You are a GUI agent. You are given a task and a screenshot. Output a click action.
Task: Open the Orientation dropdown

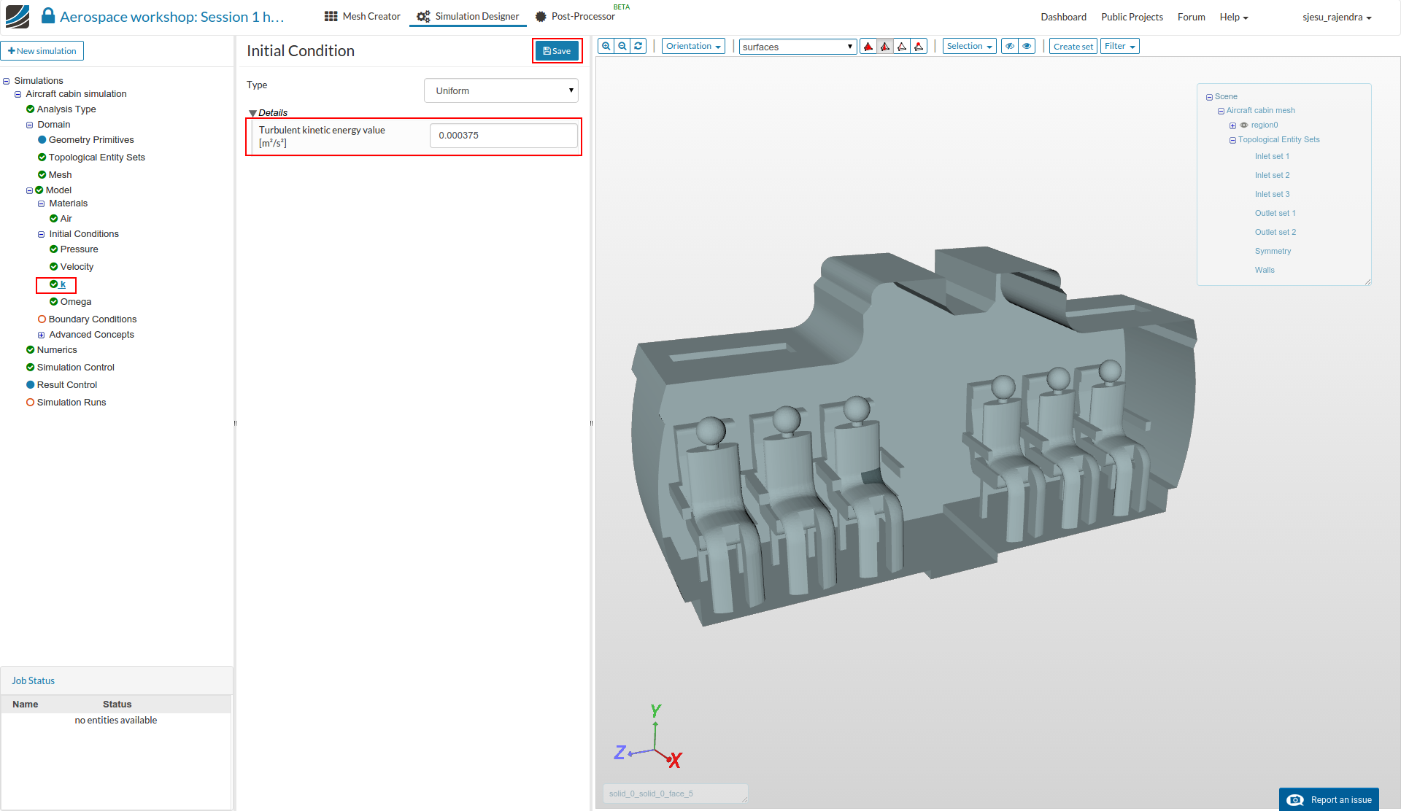pos(692,46)
